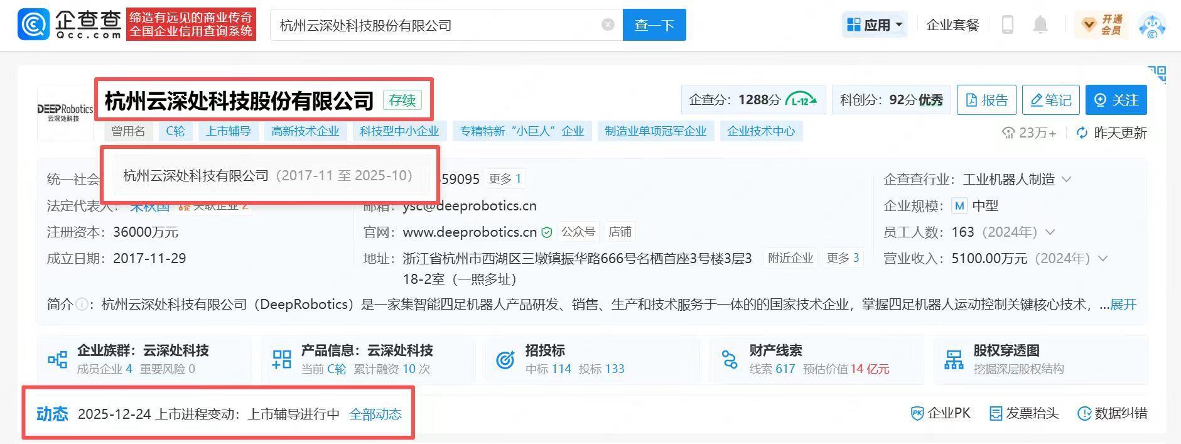Image resolution: width=1181 pixels, height=444 pixels.
Task: Open the 企业族群 group panel
Action: tap(144, 359)
